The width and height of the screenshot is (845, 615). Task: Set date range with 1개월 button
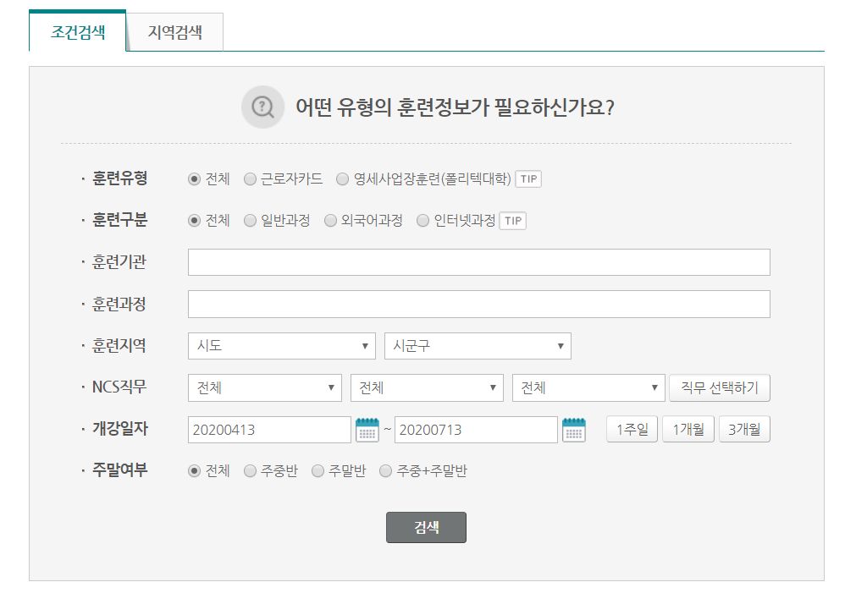pos(688,429)
